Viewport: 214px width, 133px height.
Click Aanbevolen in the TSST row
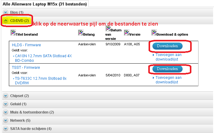tap(87, 75)
